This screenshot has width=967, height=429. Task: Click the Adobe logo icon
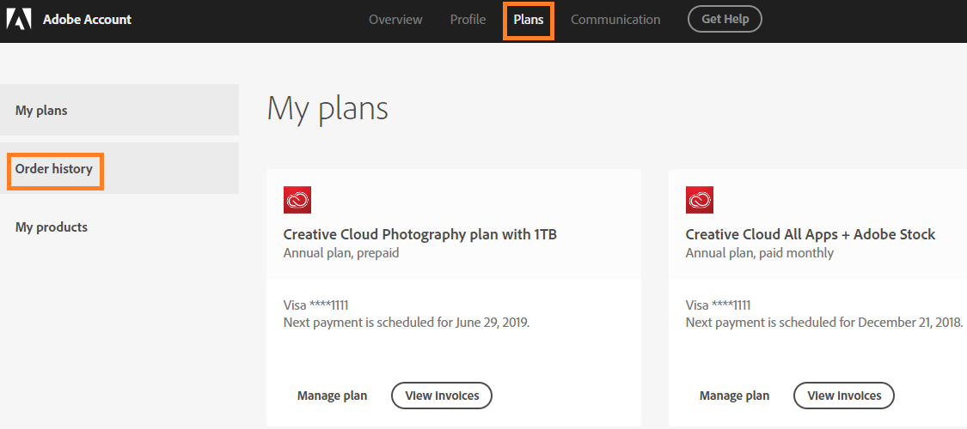(19, 19)
